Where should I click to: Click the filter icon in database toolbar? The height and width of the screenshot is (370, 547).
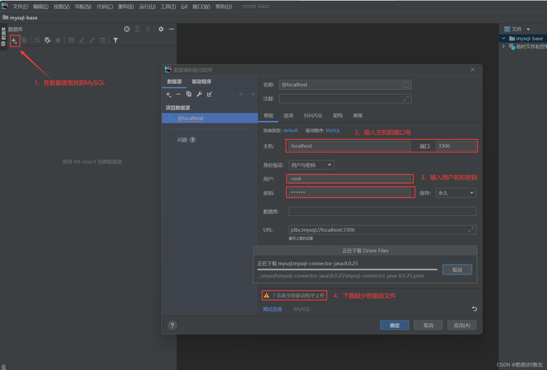click(x=115, y=41)
